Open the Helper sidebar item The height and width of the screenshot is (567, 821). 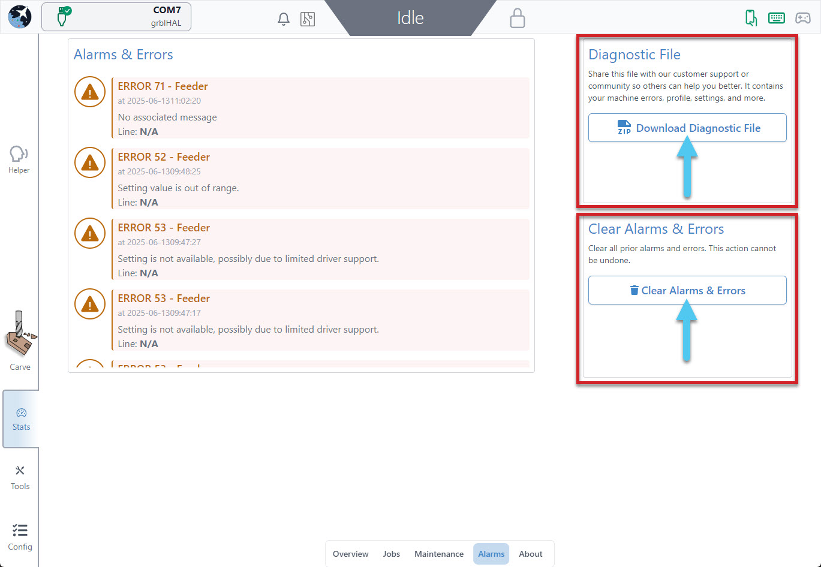pos(19,159)
